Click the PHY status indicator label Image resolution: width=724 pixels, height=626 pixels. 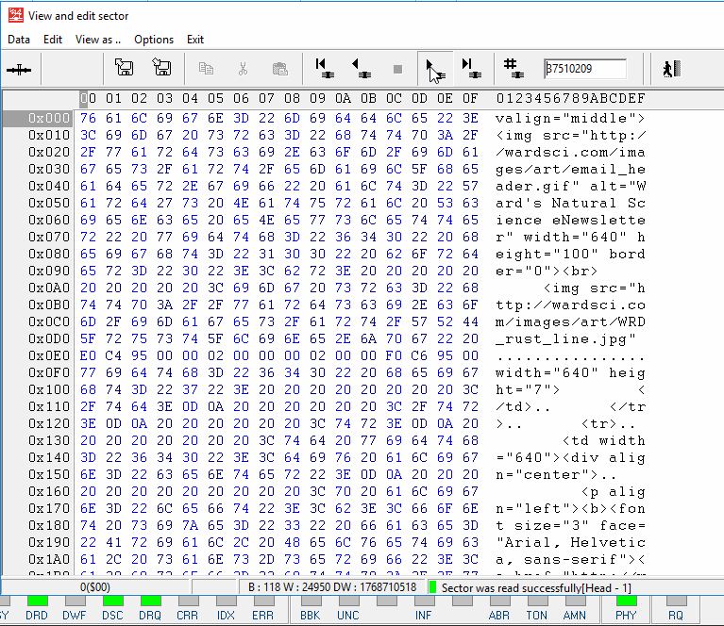[627, 616]
